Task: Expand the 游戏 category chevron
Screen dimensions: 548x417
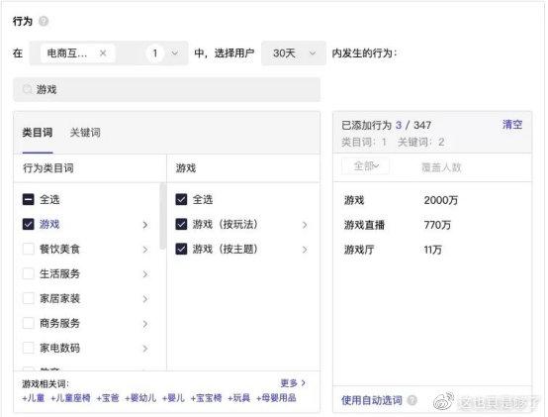Action: click(x=145, y=225)
